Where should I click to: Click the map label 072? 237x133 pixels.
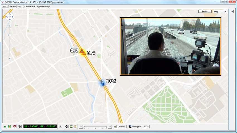click(74, 51)
